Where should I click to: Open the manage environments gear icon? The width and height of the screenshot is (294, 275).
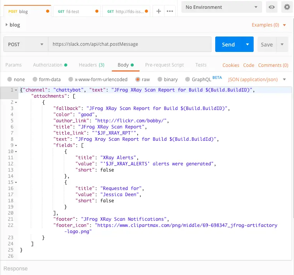pyautogui.click(x=287, y=7)
